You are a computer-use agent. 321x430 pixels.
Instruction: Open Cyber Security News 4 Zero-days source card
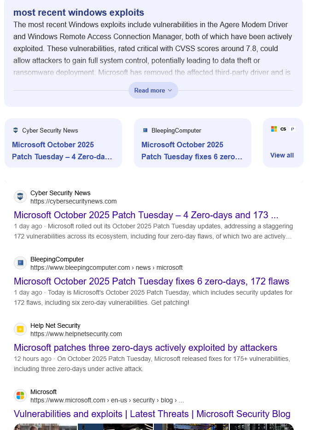click(63, 151)
